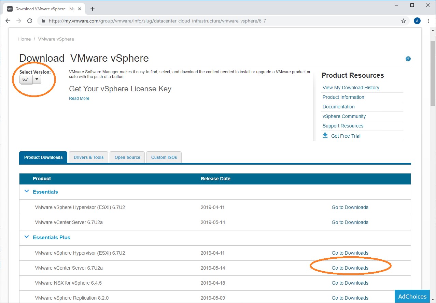This screenshot has height=303, width=436.
Task: Switch to the Product Downloads tab
Action: pyautogui.click(x=43, y=157)
